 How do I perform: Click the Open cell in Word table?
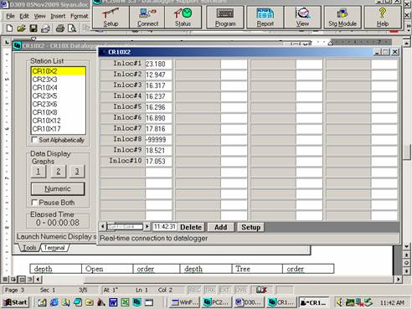coord(107,269)
